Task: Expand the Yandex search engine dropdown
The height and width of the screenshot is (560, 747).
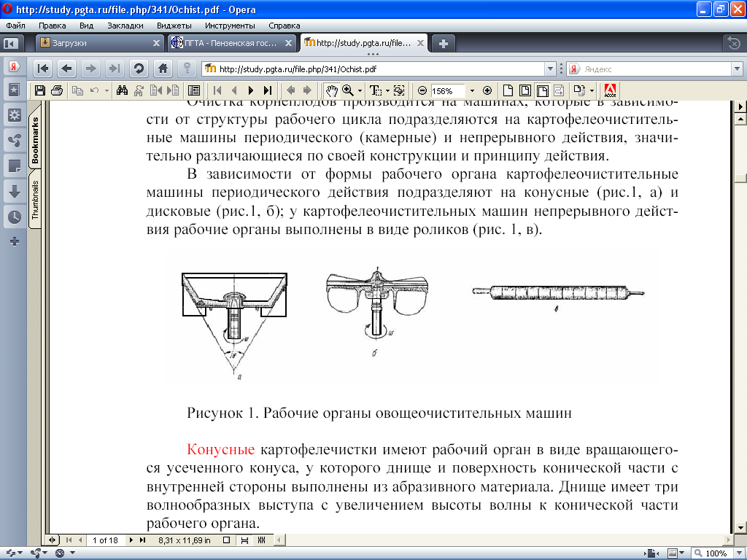Action: tap(736, 69)
